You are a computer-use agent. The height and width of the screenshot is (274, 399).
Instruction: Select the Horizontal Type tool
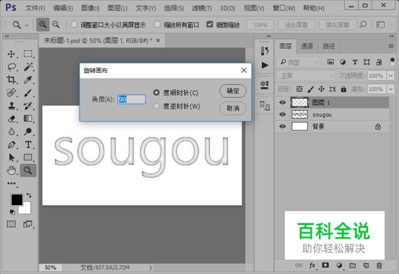(28, 145)
